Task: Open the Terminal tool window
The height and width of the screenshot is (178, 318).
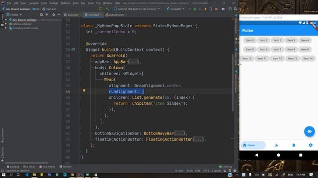Action: (65, 167)
